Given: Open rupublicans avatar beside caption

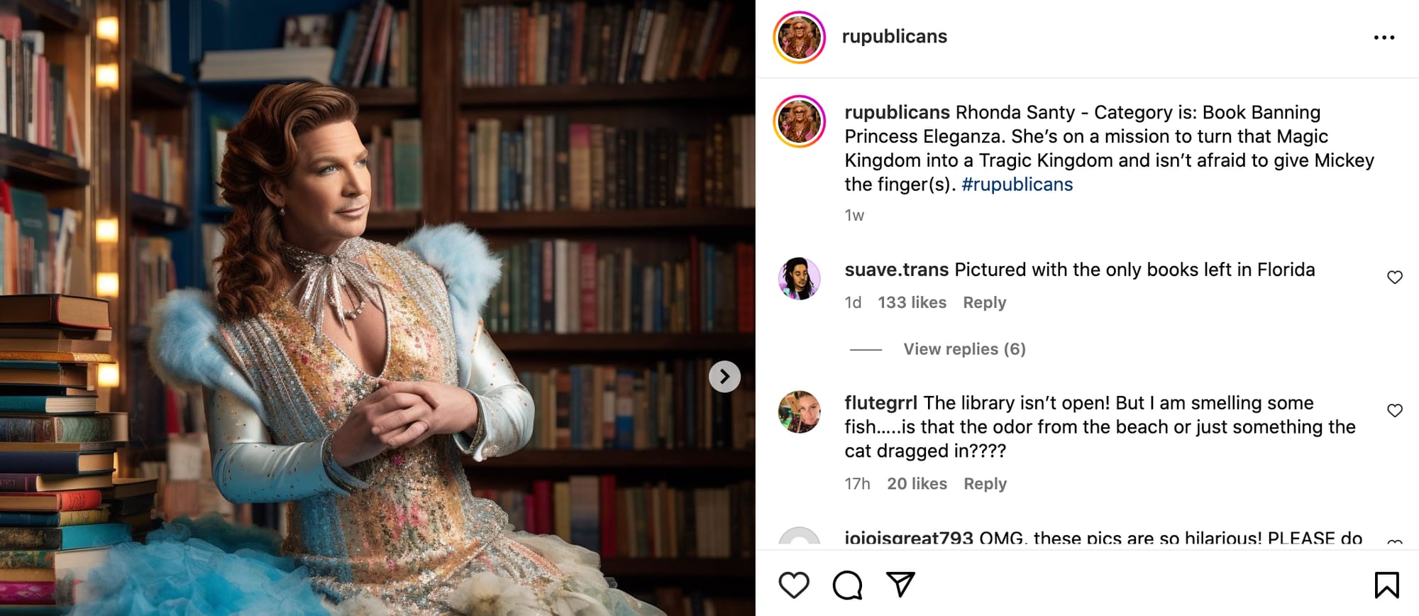Looking at the screenshot, I should point(800,121).
